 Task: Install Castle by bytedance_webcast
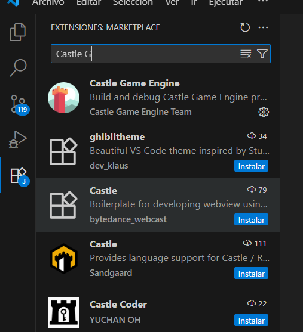[x=251, y=219]
